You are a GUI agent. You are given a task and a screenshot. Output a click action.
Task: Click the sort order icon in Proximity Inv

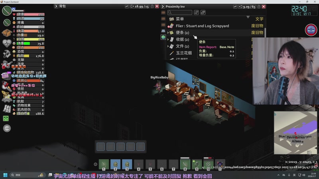coord(196,13)
